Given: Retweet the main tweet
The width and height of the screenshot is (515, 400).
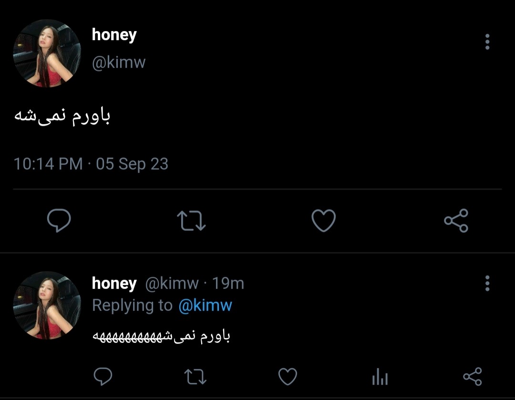Looking at the screenshot, I should point(191,221).
